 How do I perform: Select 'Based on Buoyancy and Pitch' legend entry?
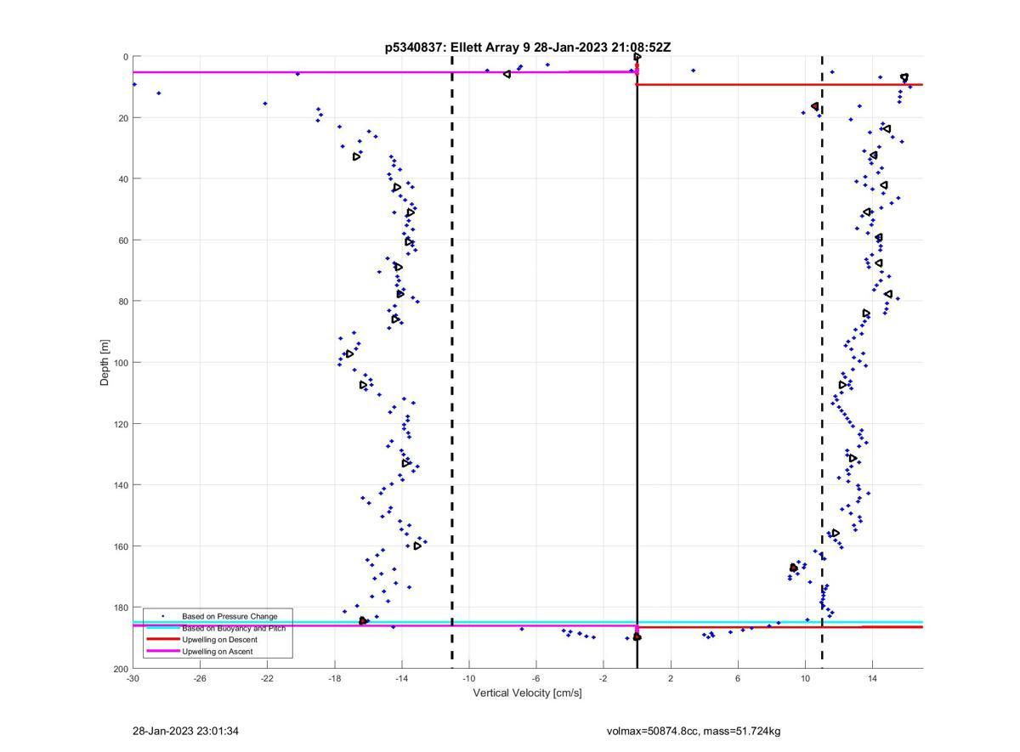tap(234, 628)
